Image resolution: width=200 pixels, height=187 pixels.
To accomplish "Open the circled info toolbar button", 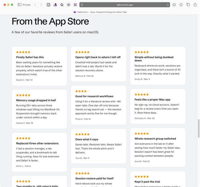I will (181, 5).
